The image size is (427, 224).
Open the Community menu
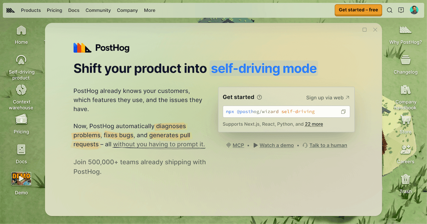(x=98, y=10)
